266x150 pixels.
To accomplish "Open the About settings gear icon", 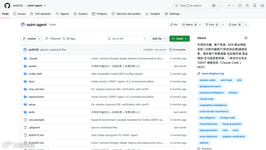I will tap(246, 38).
